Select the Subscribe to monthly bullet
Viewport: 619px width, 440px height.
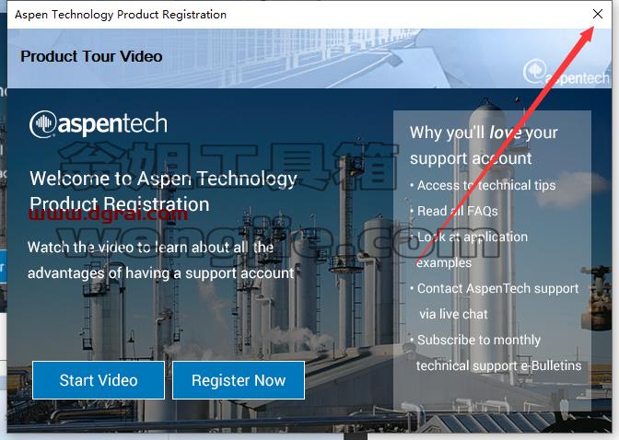475,340
